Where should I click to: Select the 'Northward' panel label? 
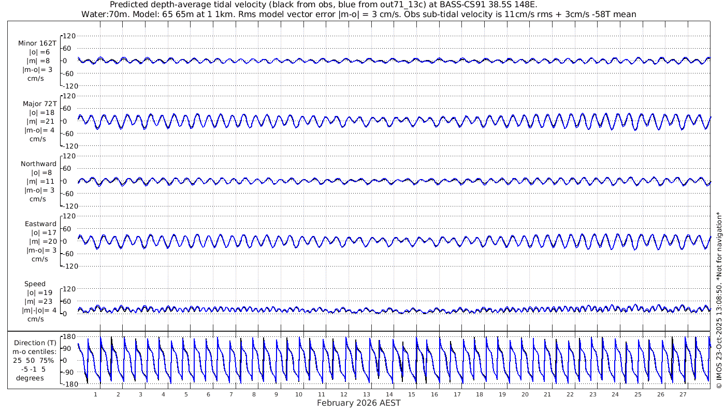[39, 164]
